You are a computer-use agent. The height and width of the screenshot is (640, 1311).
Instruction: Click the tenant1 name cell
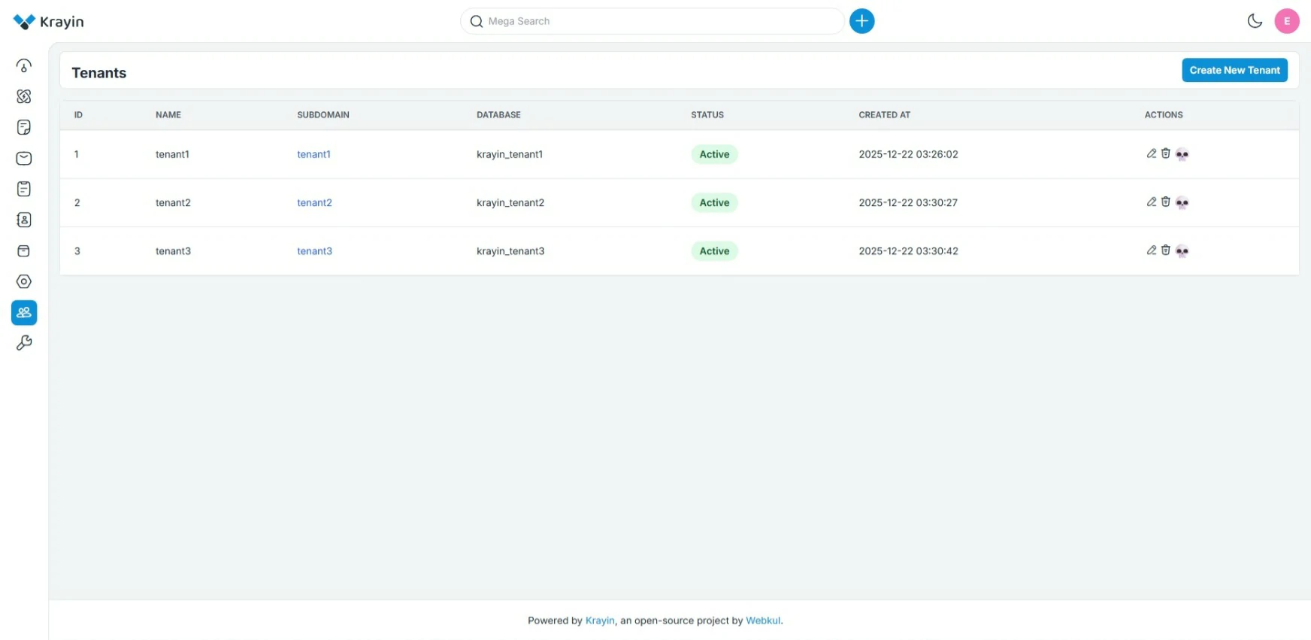click(172, 154)
